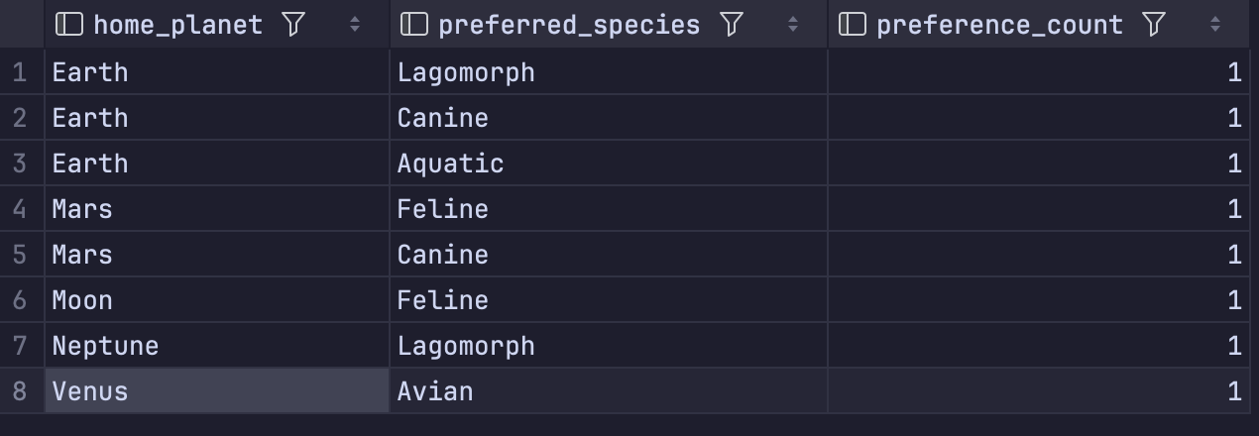Click preference_count value in row 4
Screen dimensions: 1259x436
[1039, 209]
